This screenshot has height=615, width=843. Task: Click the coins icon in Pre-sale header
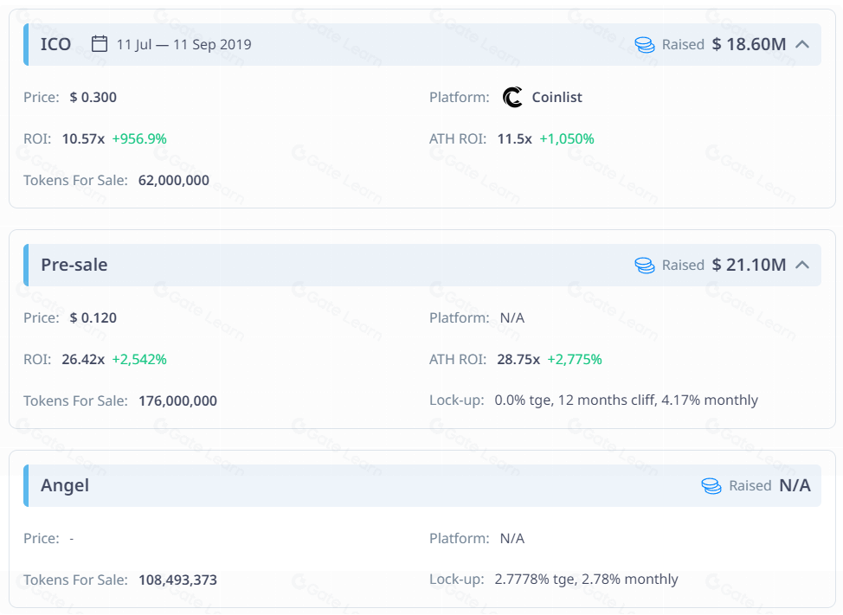[x=645, y=266]
